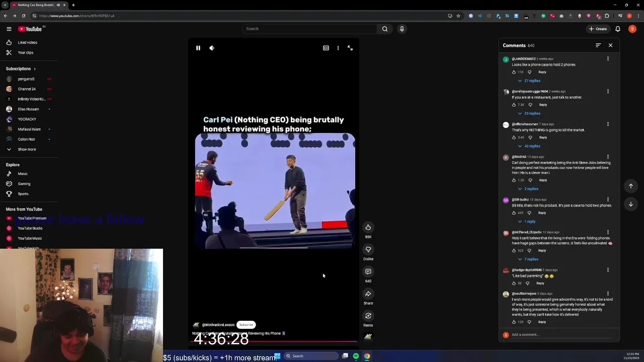This screenshot has height=362, width=644.
Task: Open the @MotivationLesson channel link
Action: (218, 325)
